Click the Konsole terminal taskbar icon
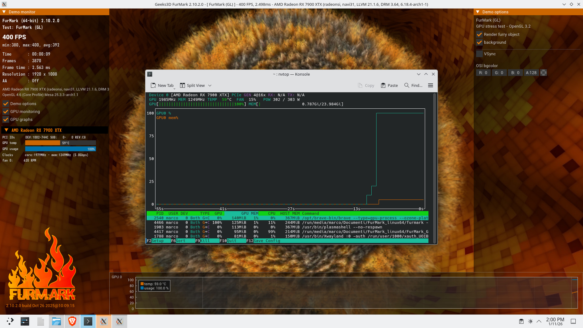This screenshot has width=583, height=328. coord(88,321)
